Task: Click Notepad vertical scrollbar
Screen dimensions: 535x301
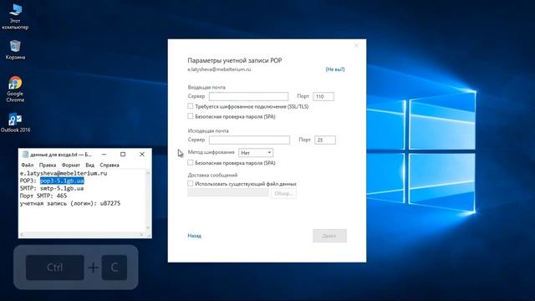Action: point(148,201)
